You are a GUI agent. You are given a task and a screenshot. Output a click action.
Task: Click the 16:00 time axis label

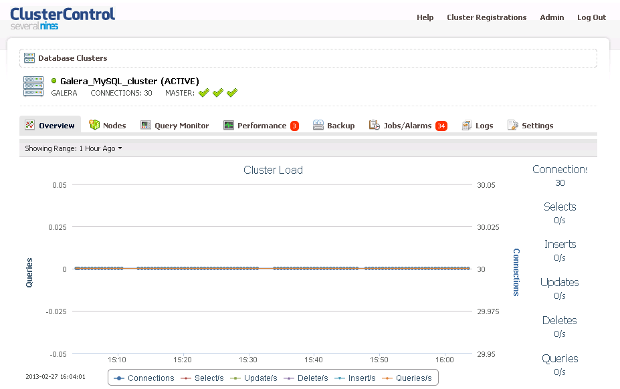[x=445, y=360]
